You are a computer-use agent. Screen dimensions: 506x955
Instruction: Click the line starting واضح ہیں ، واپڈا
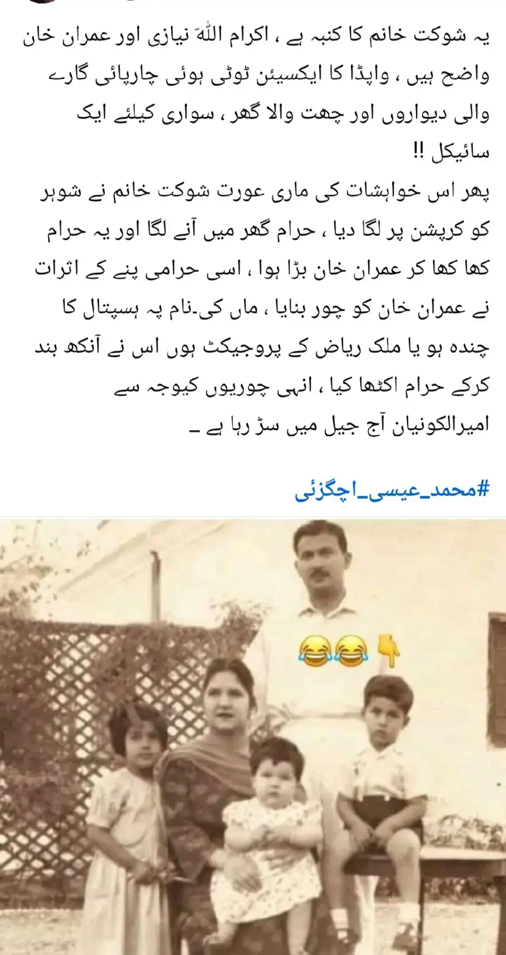click(269, 75)
